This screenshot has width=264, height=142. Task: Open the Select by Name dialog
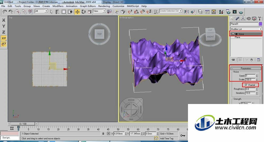point(57,12)
